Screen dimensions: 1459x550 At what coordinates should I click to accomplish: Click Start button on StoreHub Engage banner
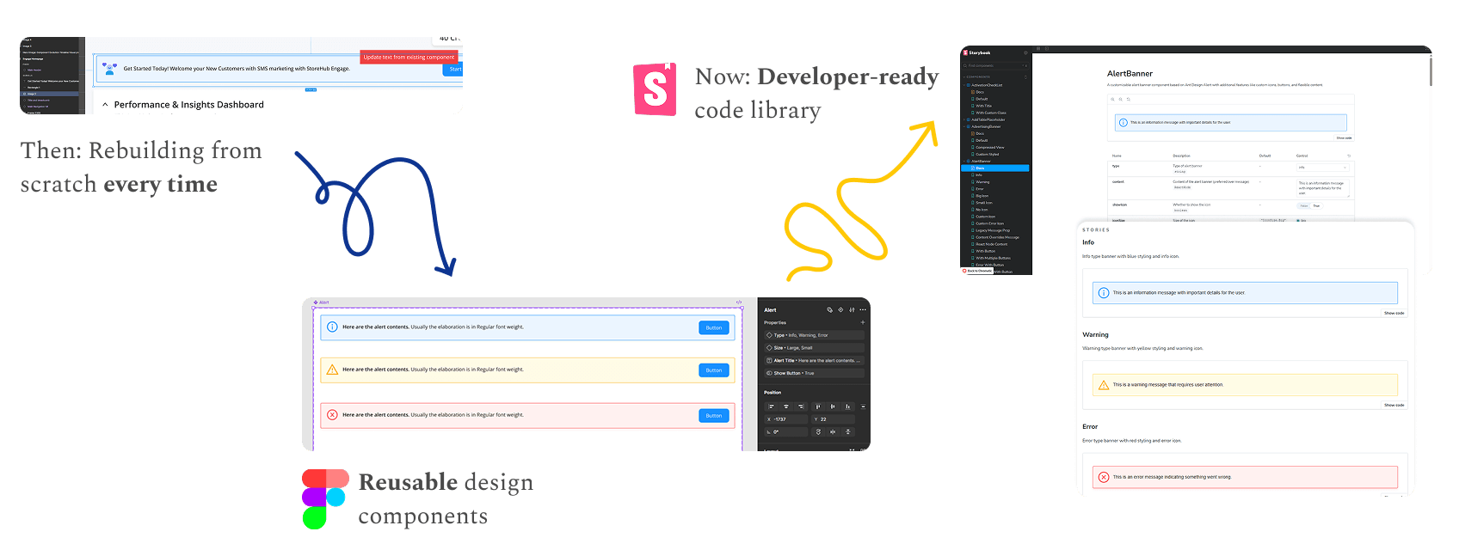point(453,69)
